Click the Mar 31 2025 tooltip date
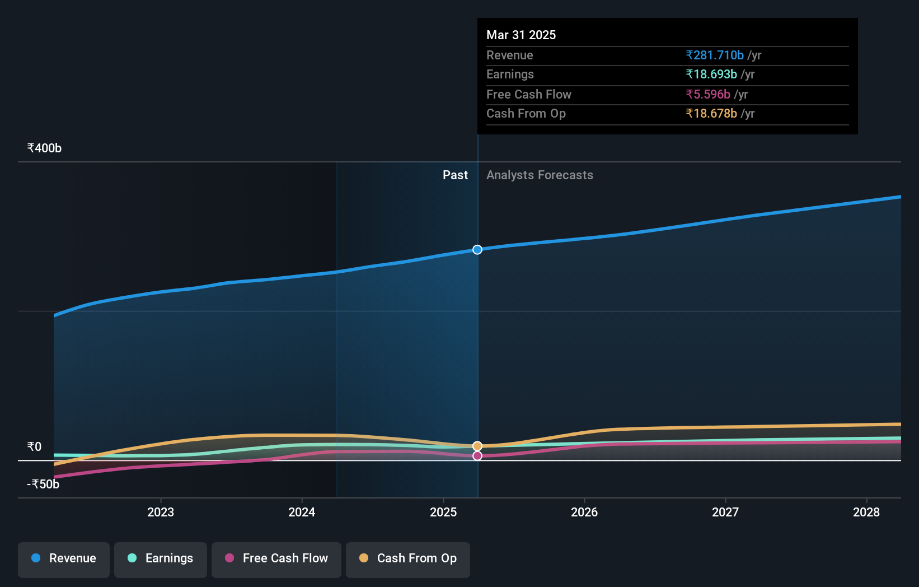 (x=521, y=35)
